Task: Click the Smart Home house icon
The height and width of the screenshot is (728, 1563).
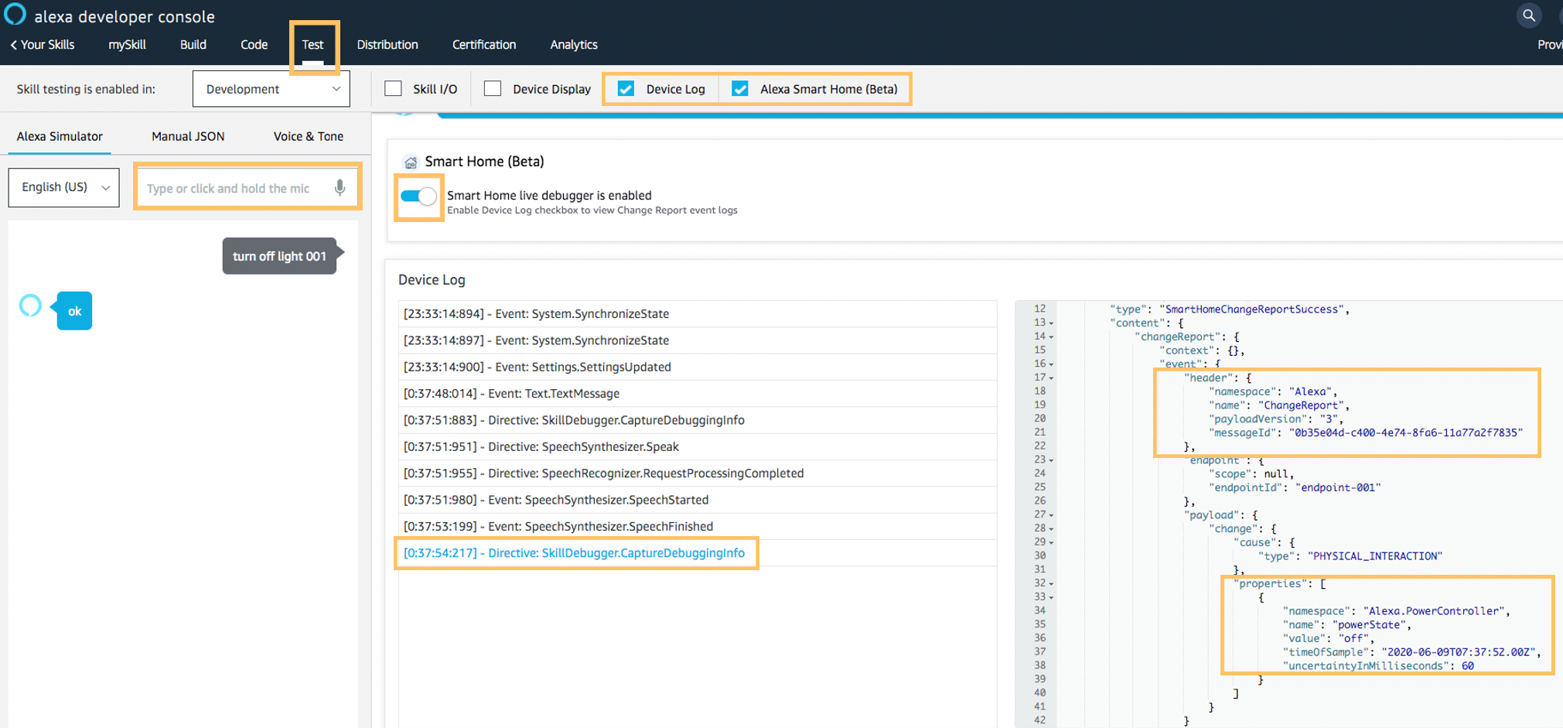Action: pos(410,162)
